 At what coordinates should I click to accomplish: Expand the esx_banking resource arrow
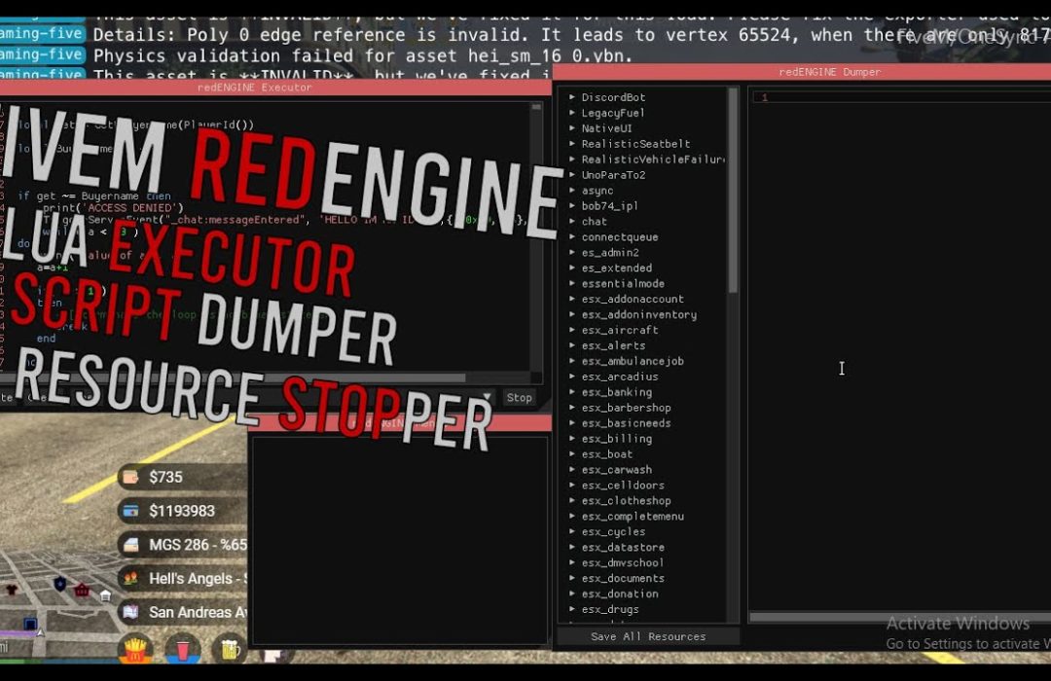point(572,392)
